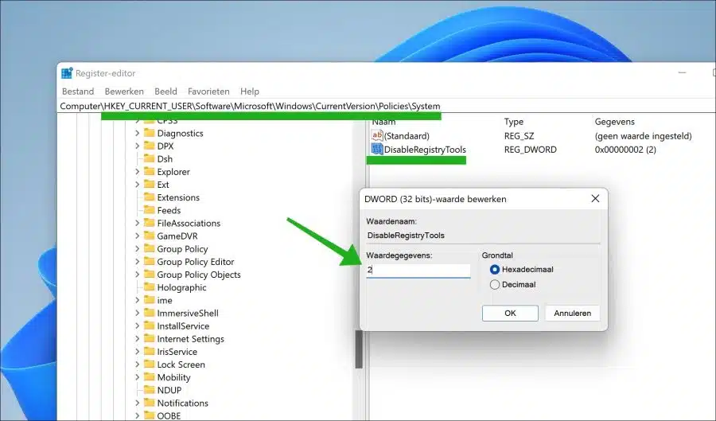Click the NDUP folder icon
The width and height of the screenshot is (716, 421).
[x=150, y=390]
